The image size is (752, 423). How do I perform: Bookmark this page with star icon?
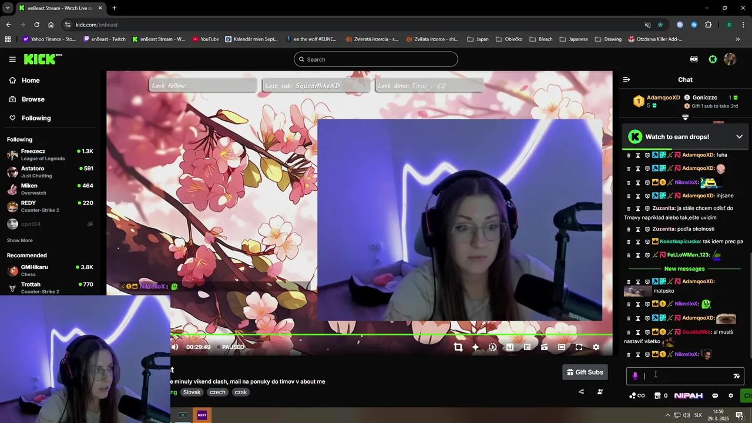(660, 25)
